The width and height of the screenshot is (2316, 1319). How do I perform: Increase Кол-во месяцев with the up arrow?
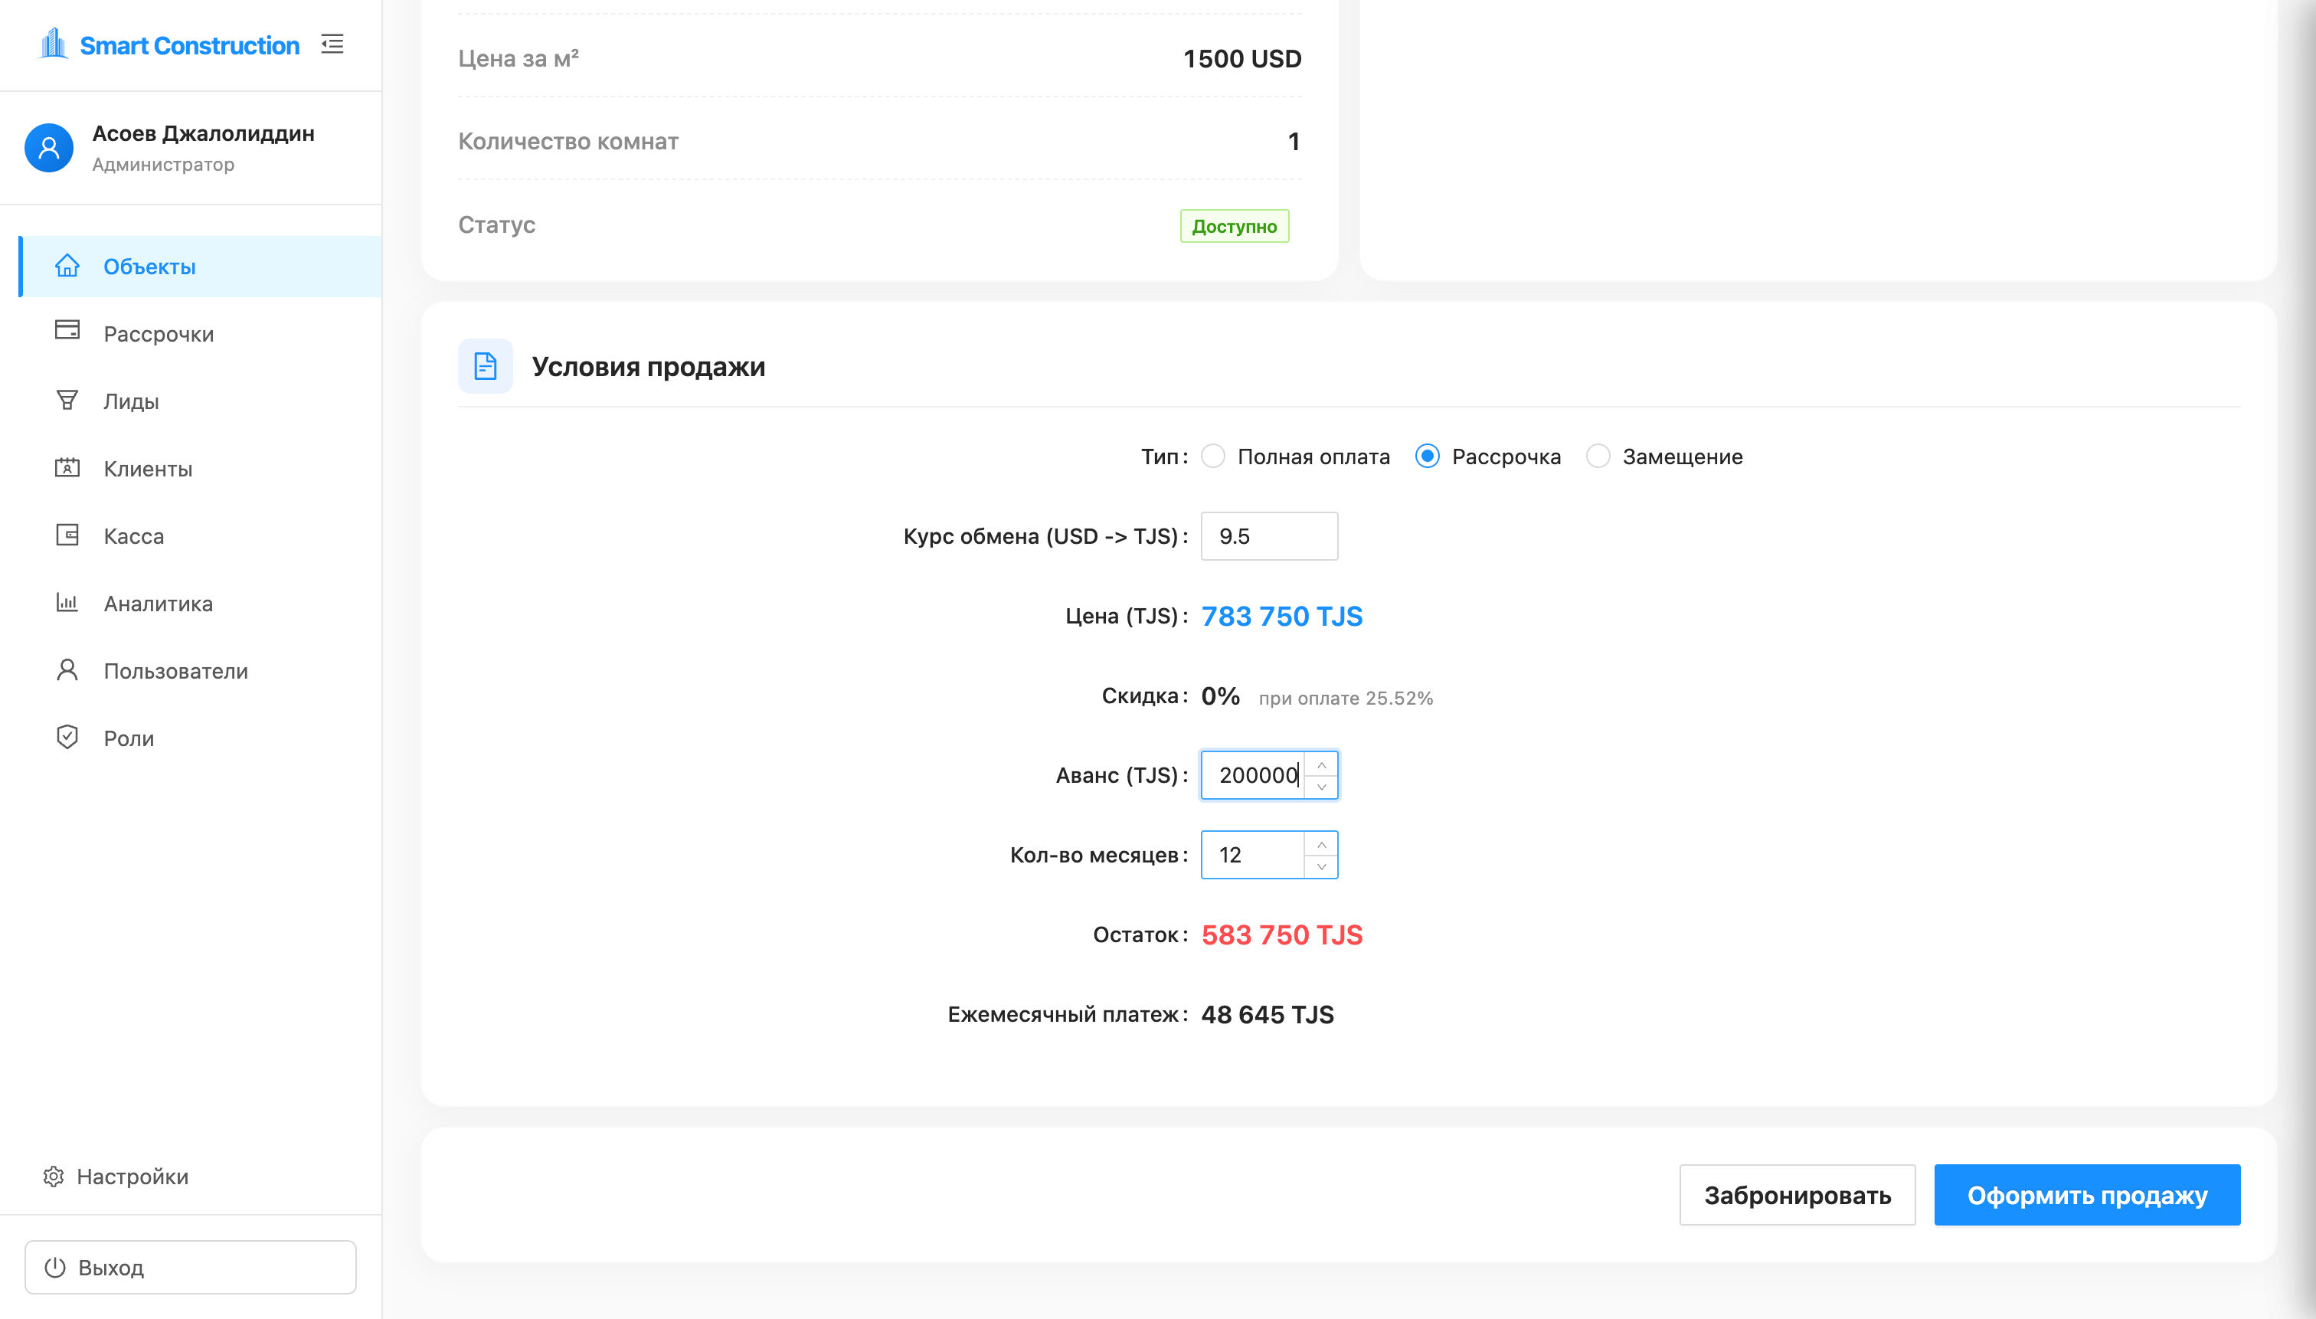point(1320,844)
